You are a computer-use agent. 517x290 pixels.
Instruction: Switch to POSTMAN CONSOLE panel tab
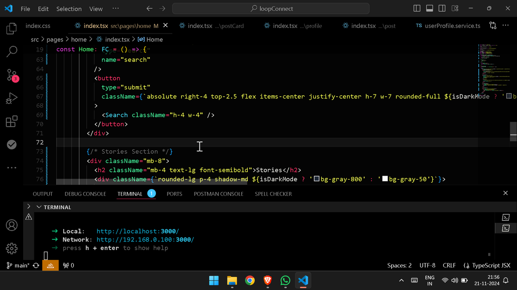(218, 194)
